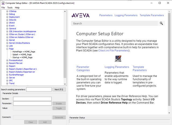Screen dimensions: 172x125
Task: Open the Parameters link in the header
Action: tap(106, 15)
